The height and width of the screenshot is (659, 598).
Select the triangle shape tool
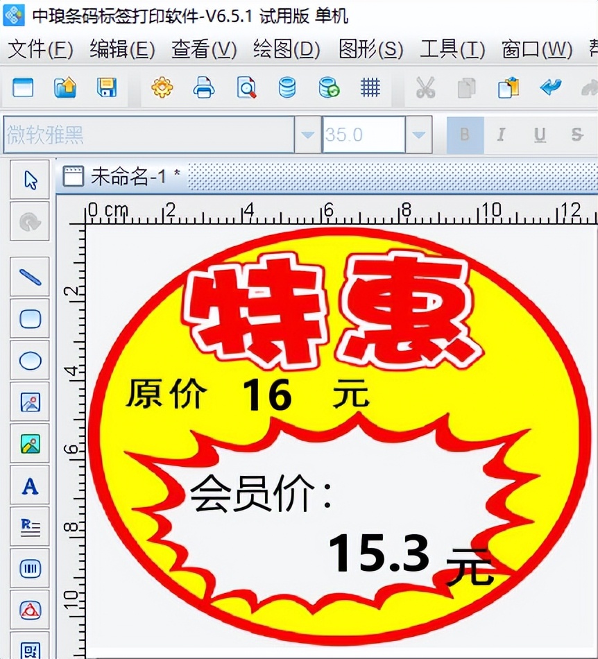click(x=31, y=610)
